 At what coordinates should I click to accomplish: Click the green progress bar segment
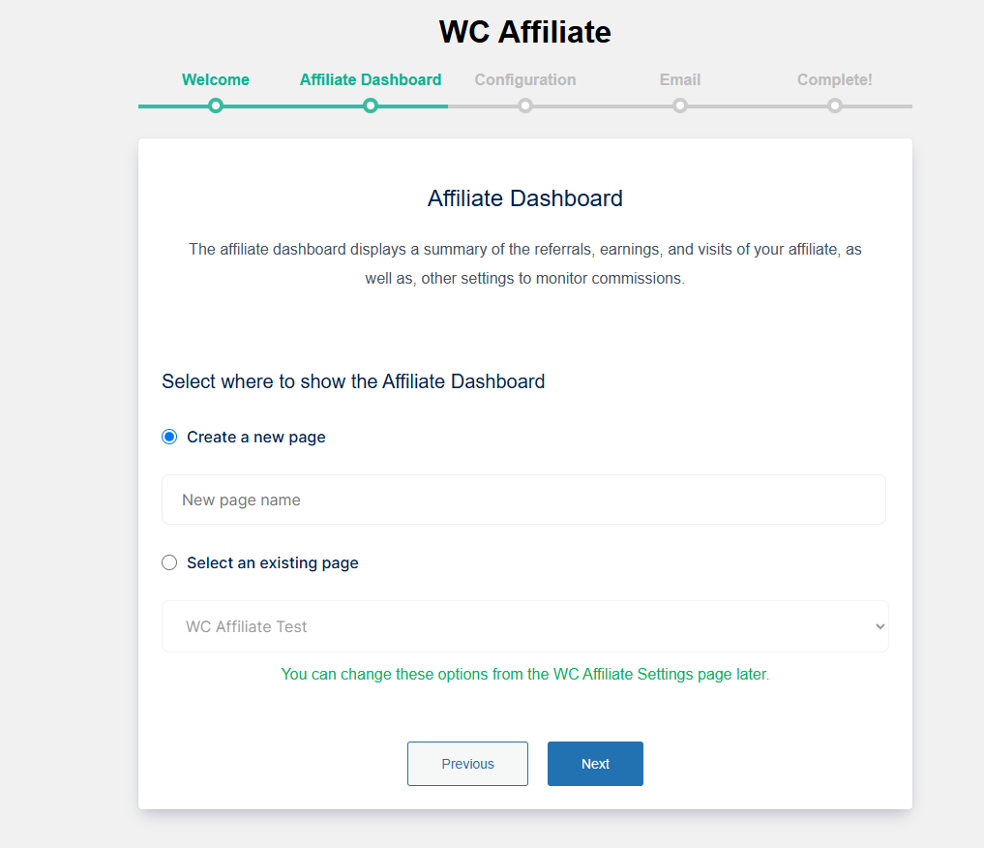click(x=292, y=106)
